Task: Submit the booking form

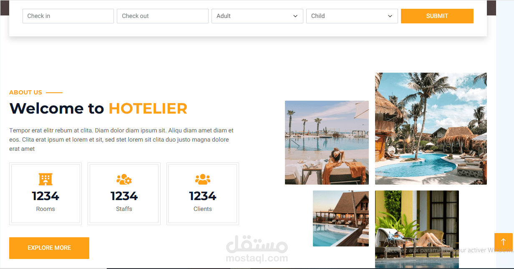Action: tap(437, 16)
